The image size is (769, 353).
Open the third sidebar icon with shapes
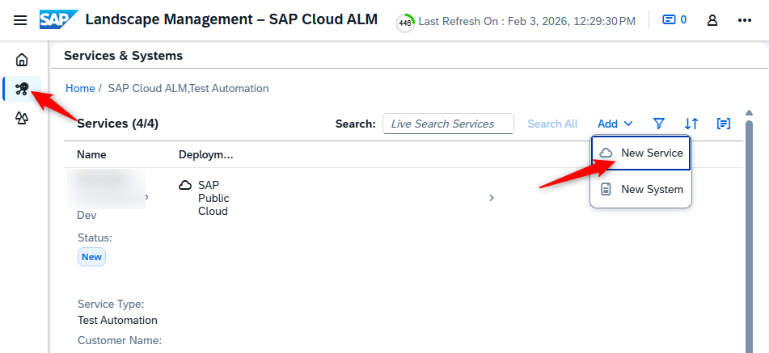pos(22,118)
